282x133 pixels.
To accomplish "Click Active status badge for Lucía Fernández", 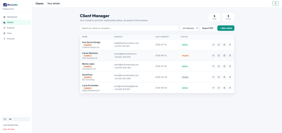I will [x=185, y=88].
